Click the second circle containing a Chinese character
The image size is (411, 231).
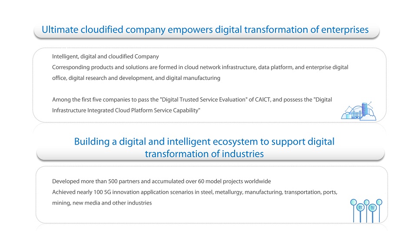click(372, 208)
